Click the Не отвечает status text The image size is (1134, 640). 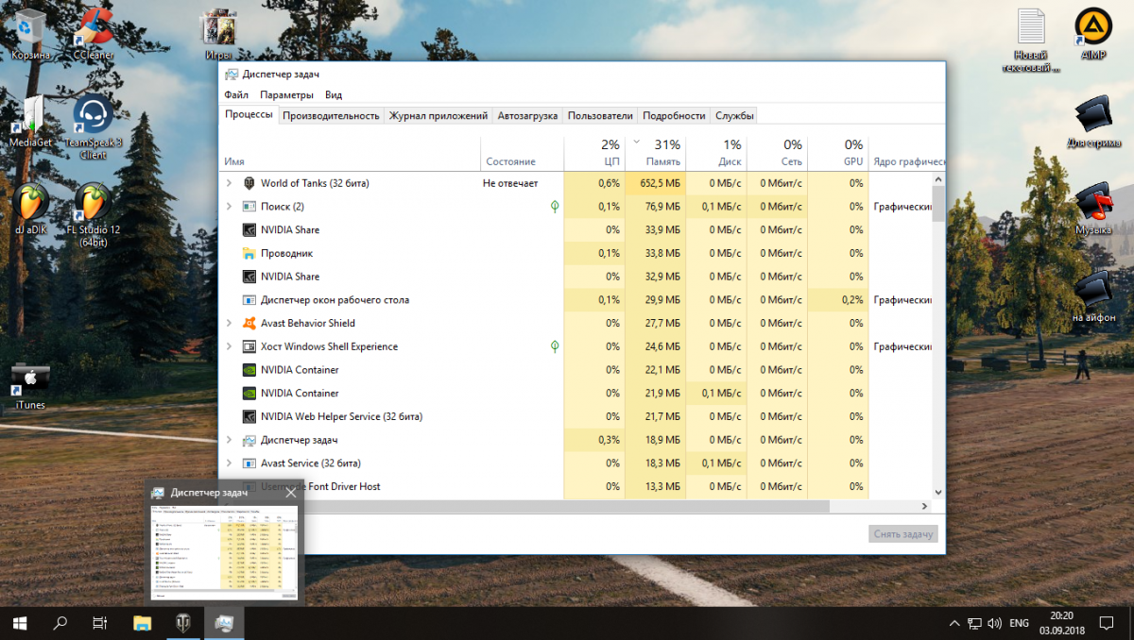point(510,183)
